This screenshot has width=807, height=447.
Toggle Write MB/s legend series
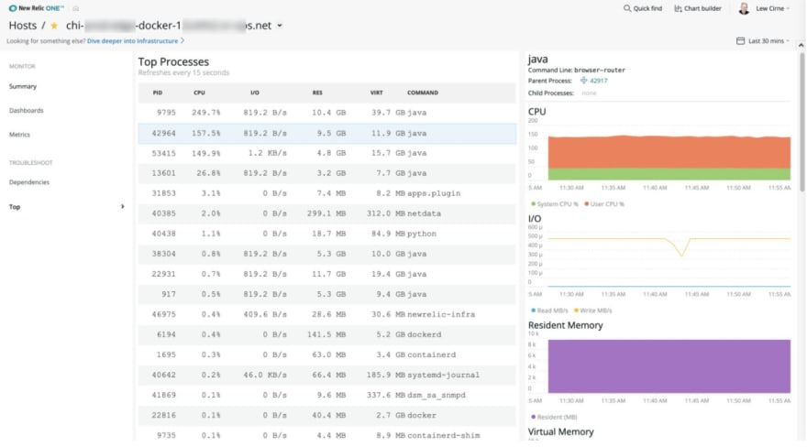(593, 311)
